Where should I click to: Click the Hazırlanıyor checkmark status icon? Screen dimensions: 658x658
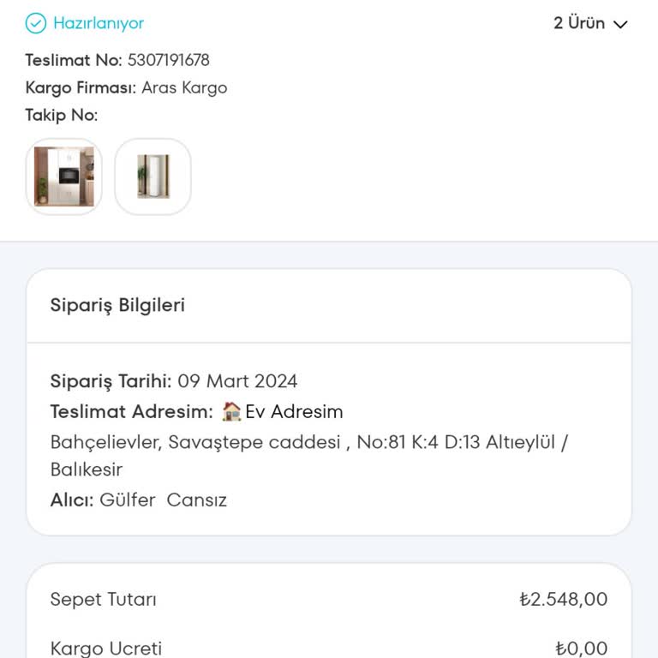coord(36,23)
